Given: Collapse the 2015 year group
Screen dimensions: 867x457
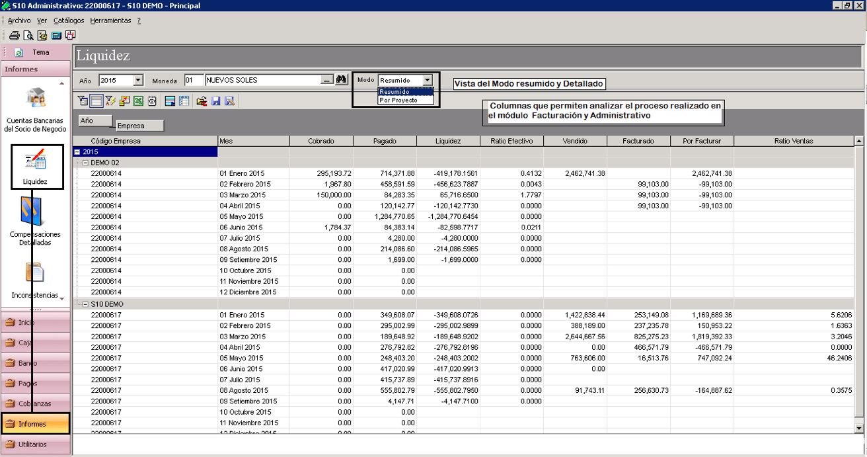Looking at the screenshot, I should pos(77,152).
